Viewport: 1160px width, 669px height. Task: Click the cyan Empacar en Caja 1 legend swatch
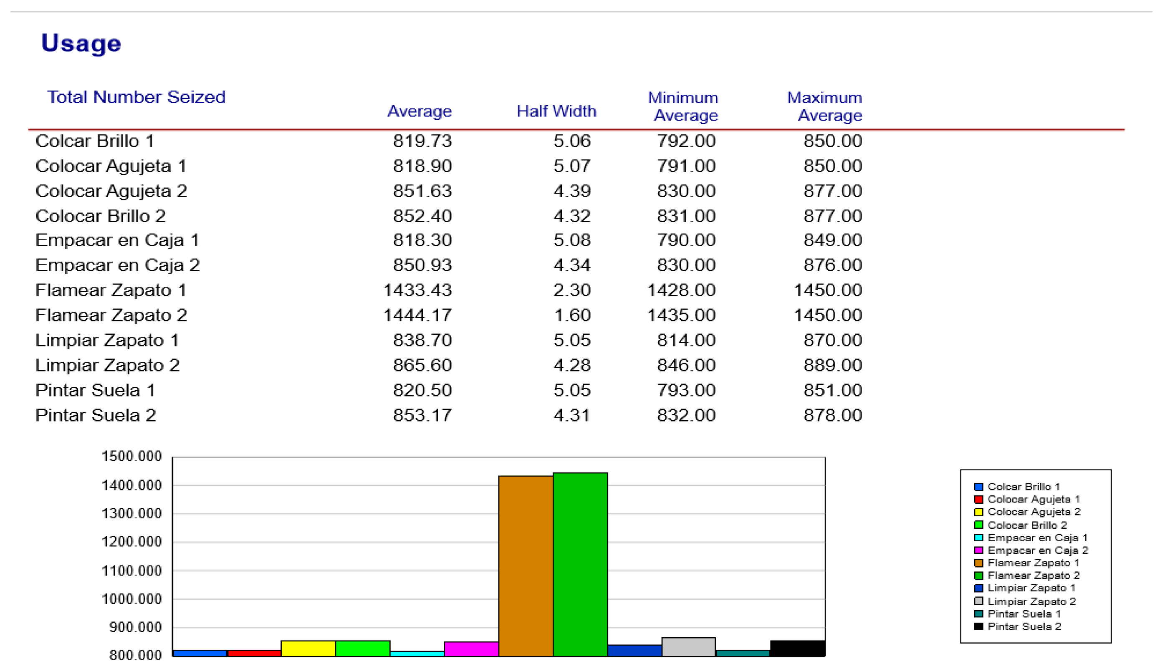978,538
